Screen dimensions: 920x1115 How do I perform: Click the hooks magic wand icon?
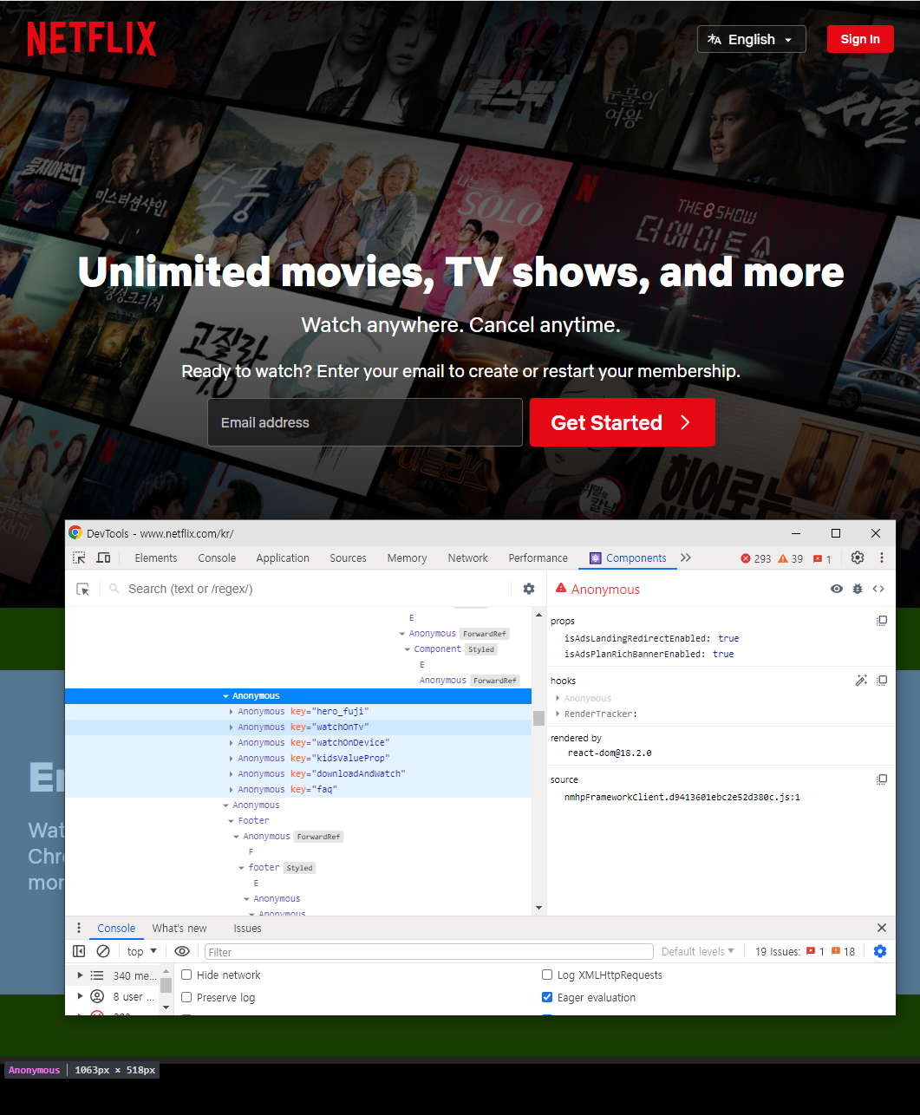tap(861, 681)
